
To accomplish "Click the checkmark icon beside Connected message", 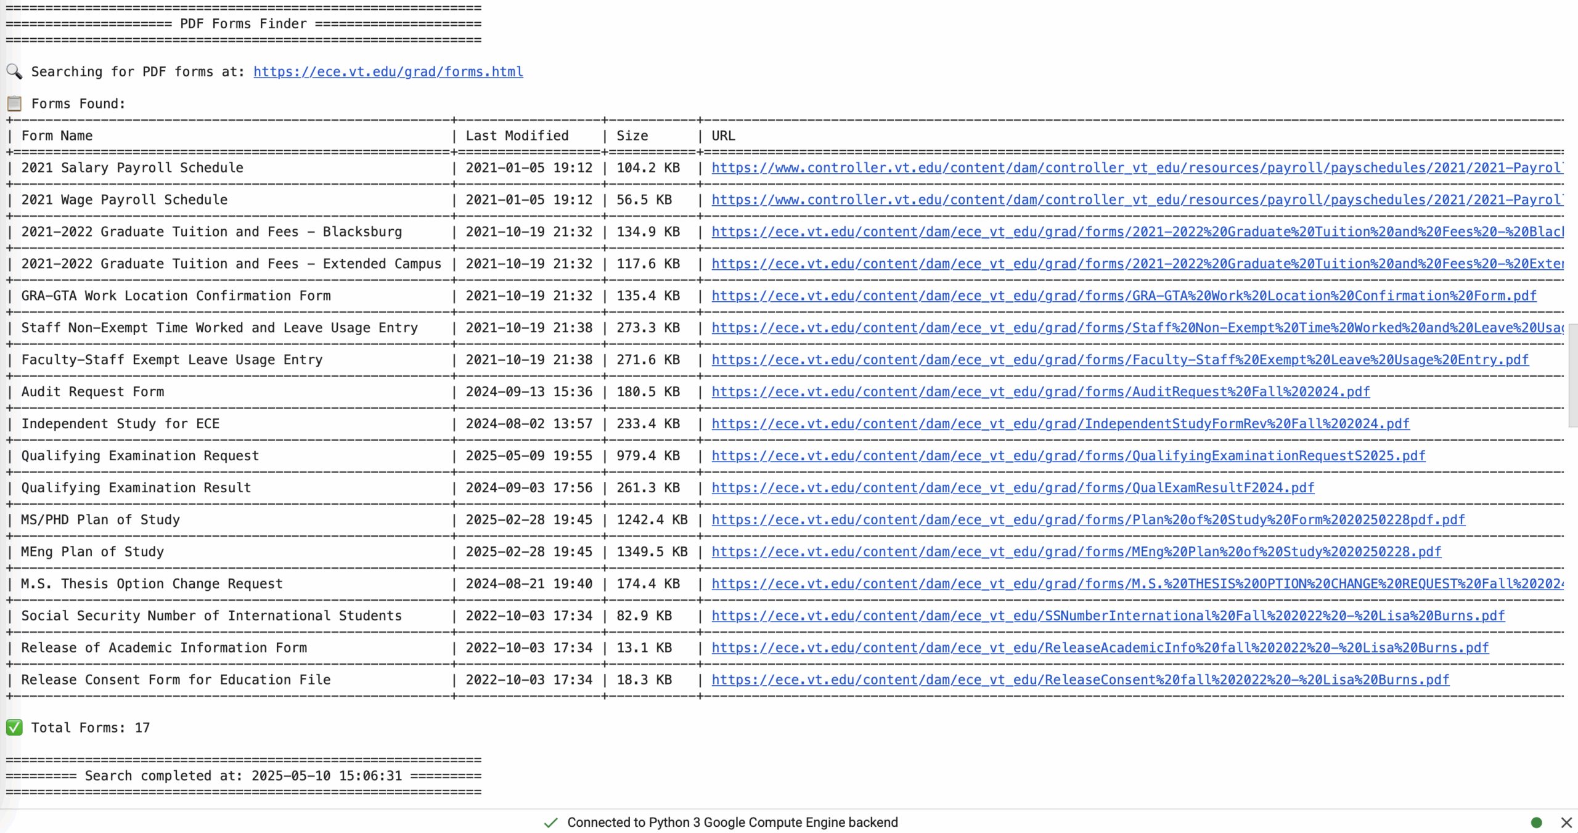I will 551,823.
